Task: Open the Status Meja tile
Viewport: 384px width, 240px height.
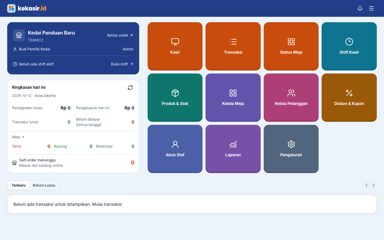Action: pos(291,46)
